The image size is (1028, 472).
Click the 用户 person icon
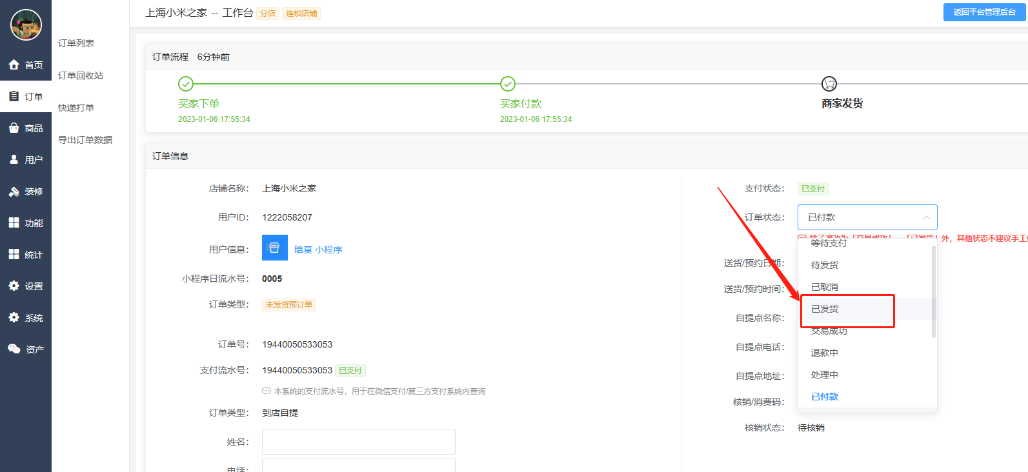click(14, 159)
